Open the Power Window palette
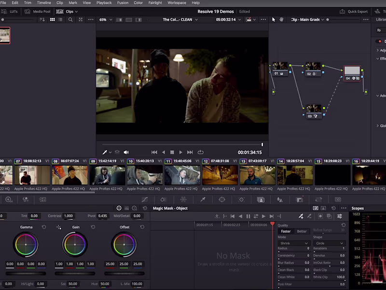 [221, 200]
